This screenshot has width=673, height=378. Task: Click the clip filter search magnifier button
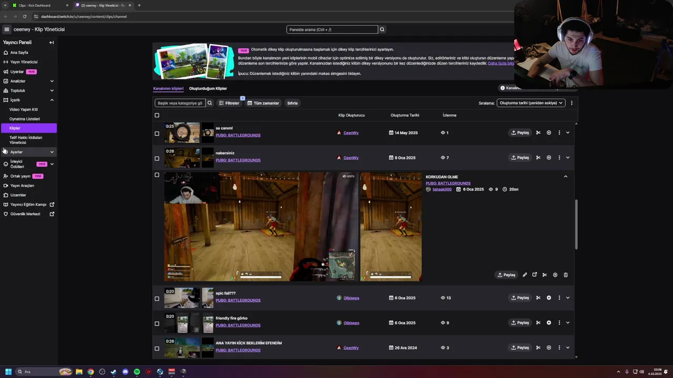(210, 103)
